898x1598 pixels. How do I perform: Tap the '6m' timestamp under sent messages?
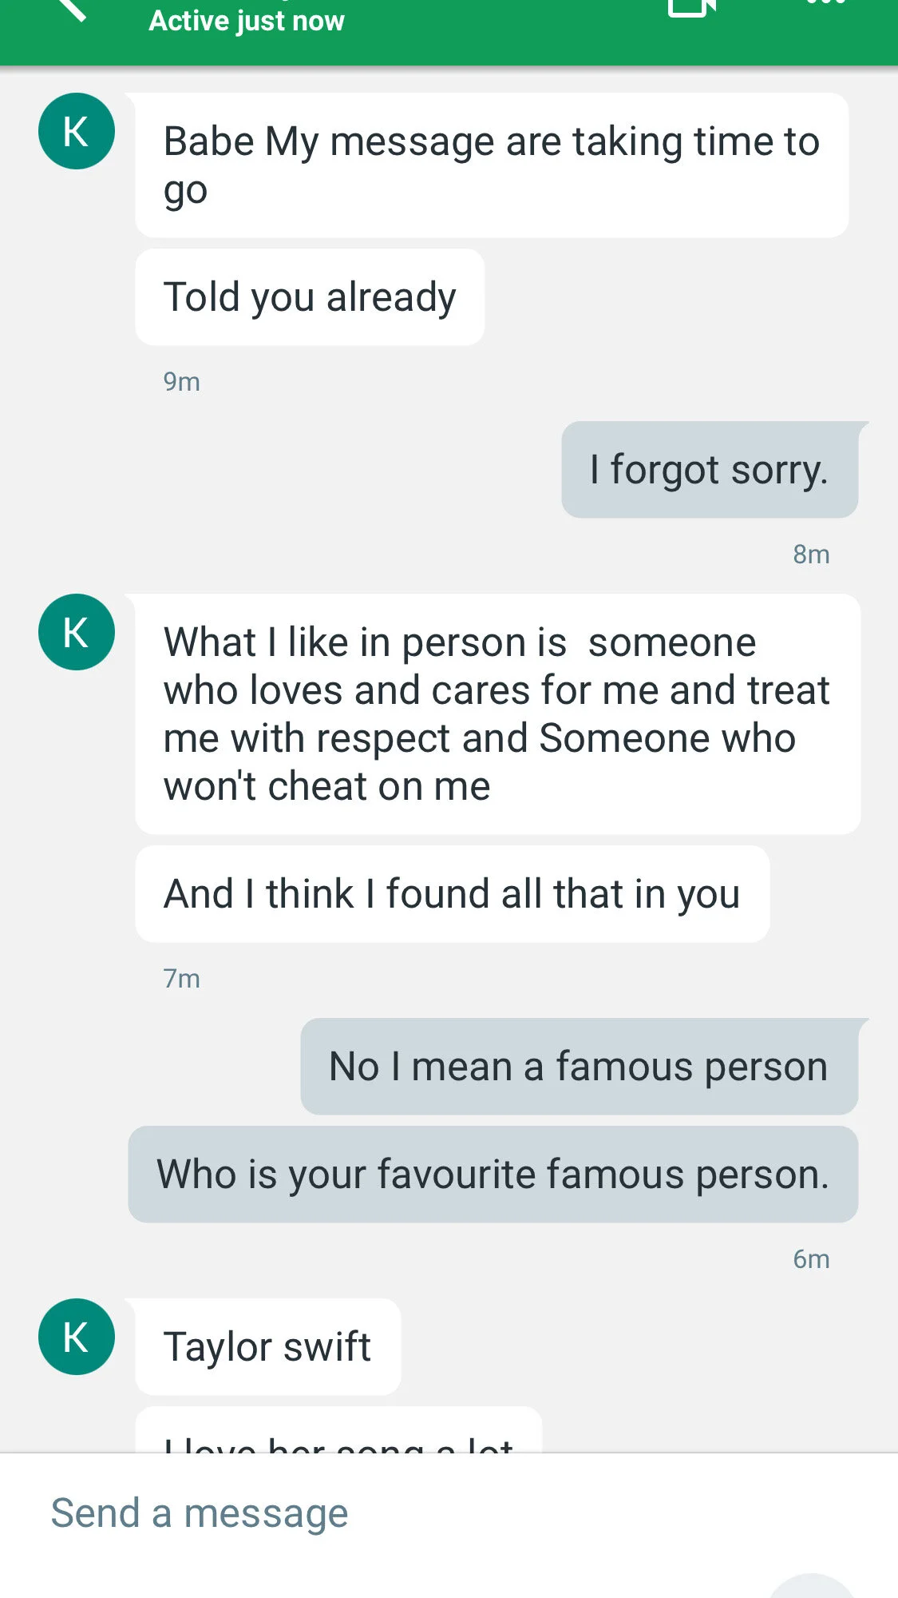click(x=811, y=1259)
